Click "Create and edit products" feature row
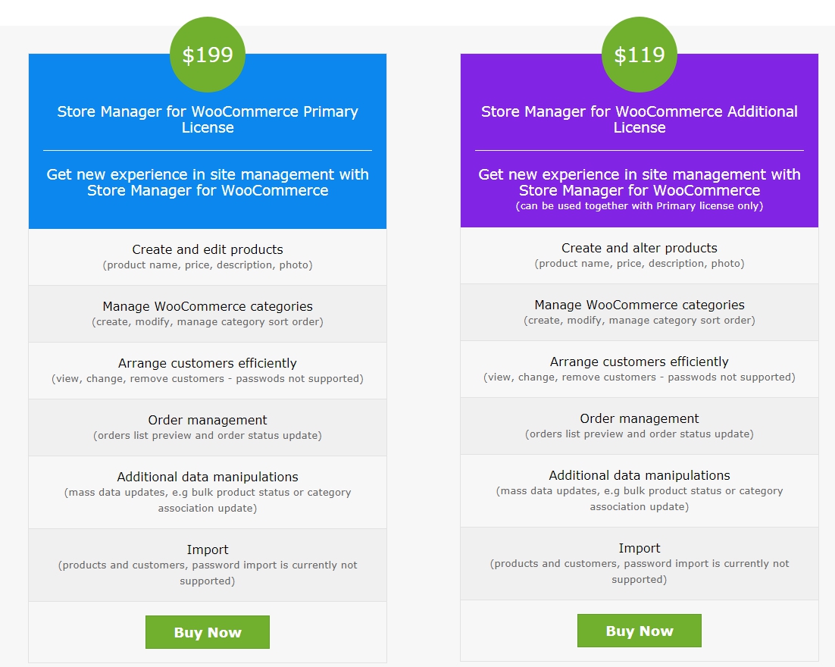The height and width of the screenshot is (667, 835). pyautogui.click(x=208, y=249)
